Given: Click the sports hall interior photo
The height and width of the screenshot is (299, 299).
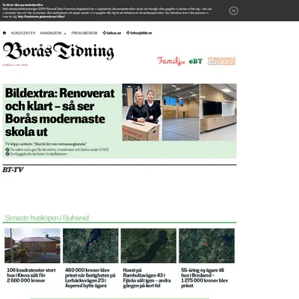Looking at the screenshot, I should (x=181, y=112).
